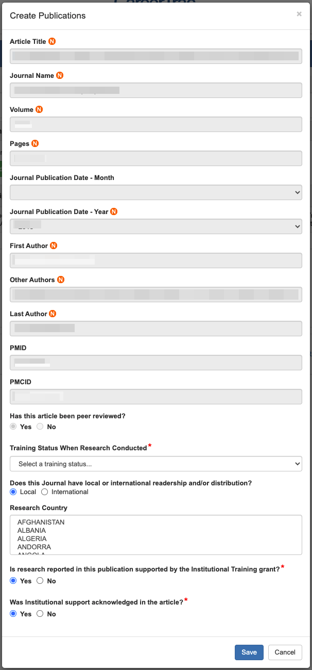312x670 pixels.
Task: Open Journal Publication Date - Year dropdown
Action: pos(155,226)
